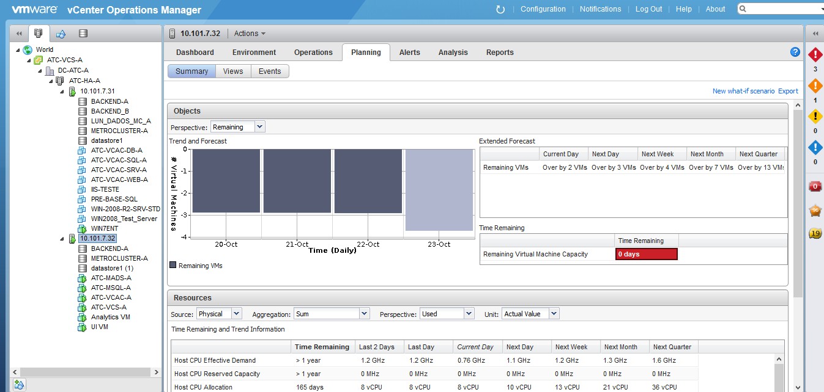The width and height of the screenshot is (824, 392).
Task: Collapse the left navigation panel
Action: [x=19, y=34]
